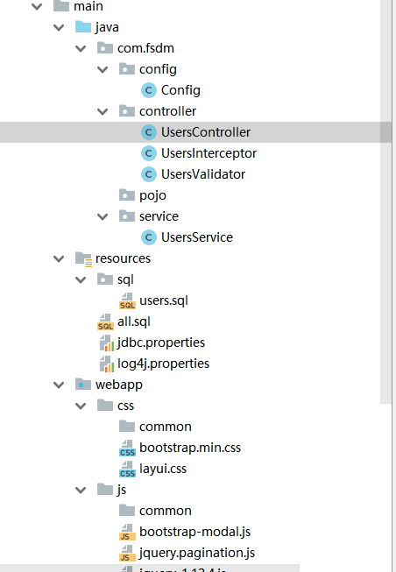The image size is (396, 572).
Task: Click the resources folder icon
Action: click(x=83, y=259)
